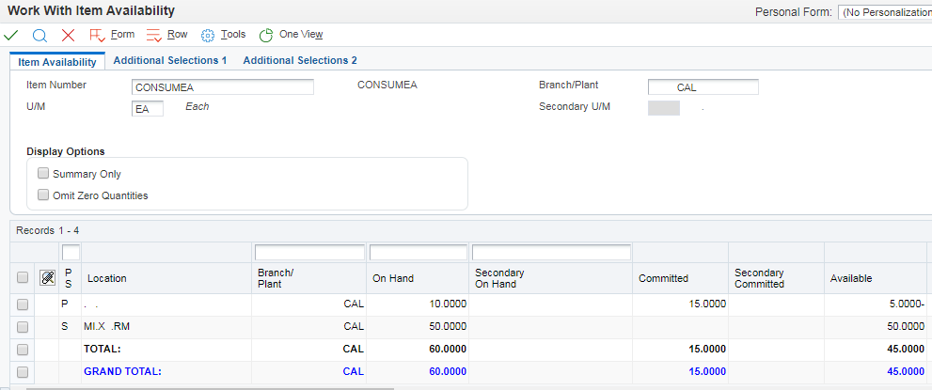Click the Item Availability tab

point(57,62)
